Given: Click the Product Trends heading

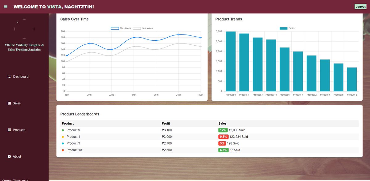Looking at the screenshot, I should pyautogui.click(x=229, y=19).
